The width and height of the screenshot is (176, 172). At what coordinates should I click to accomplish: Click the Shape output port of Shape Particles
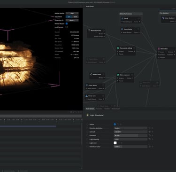point(104,34)
